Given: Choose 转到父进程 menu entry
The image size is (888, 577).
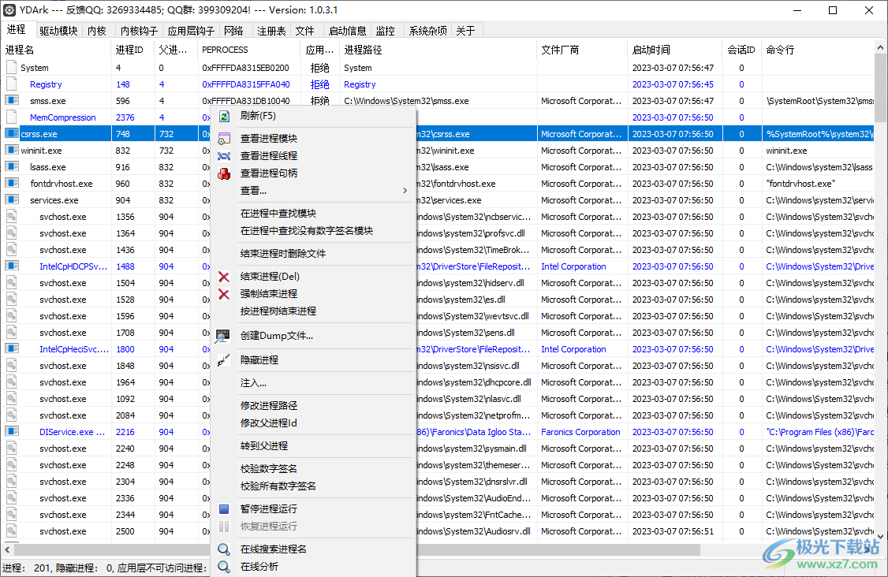Looking at the screenshot, I should click(x=264, y=445).
